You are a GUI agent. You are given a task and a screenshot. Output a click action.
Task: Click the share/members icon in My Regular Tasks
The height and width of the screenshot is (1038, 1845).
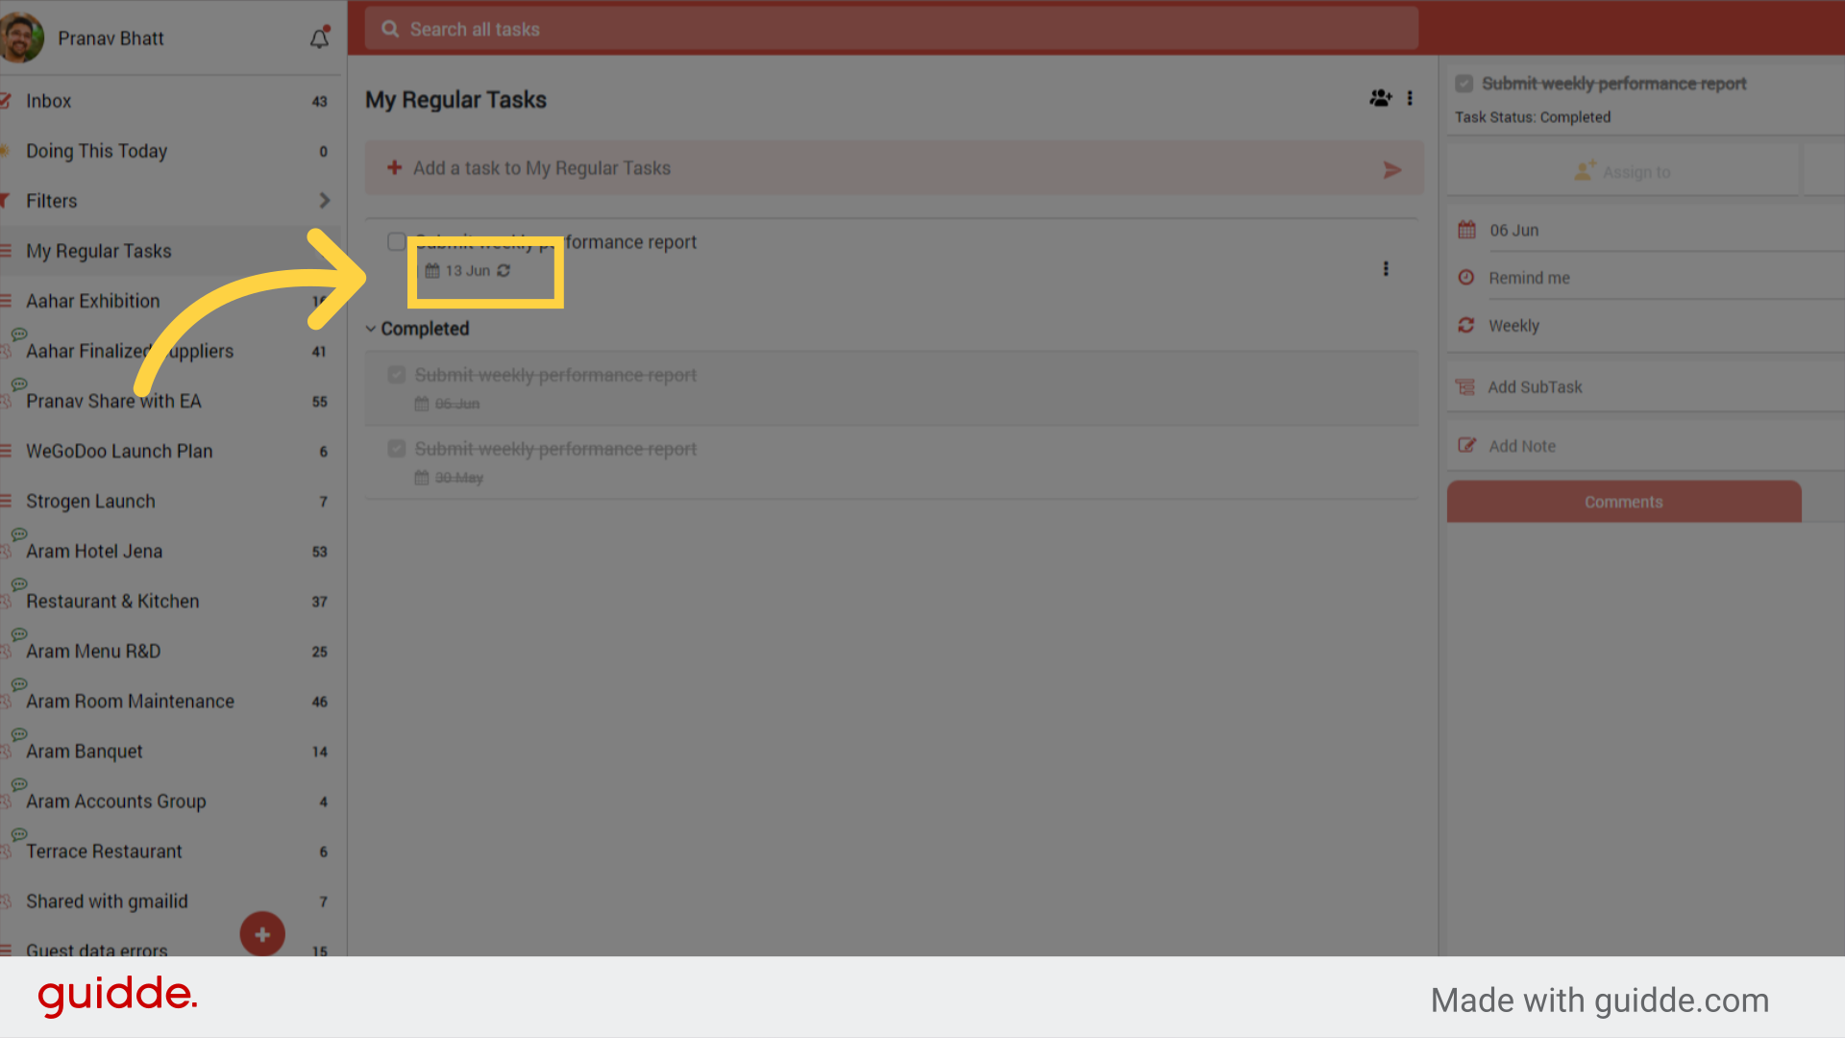click(1380, 98)
